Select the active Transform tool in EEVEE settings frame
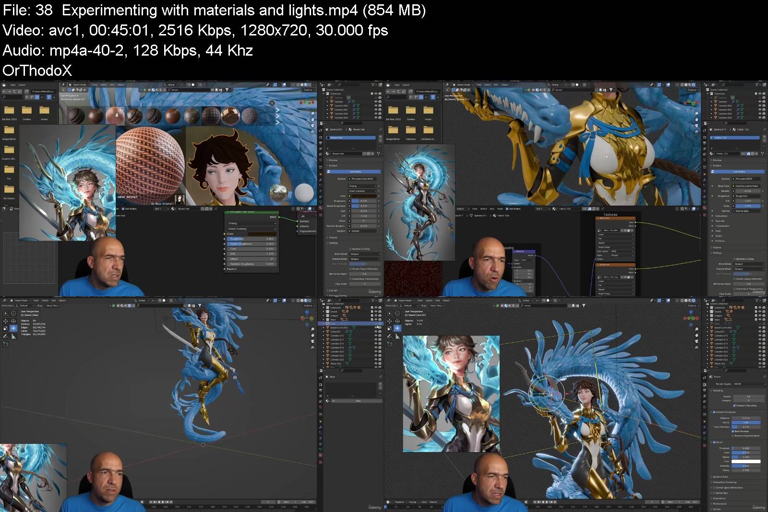 397,328
